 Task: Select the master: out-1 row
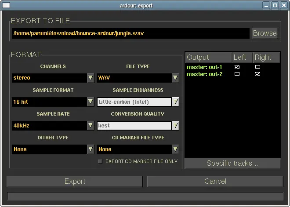tap(233, 67)
